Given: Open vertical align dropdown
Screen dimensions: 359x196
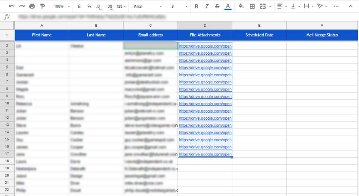Looking at the screenshot, I should point(295,6).
